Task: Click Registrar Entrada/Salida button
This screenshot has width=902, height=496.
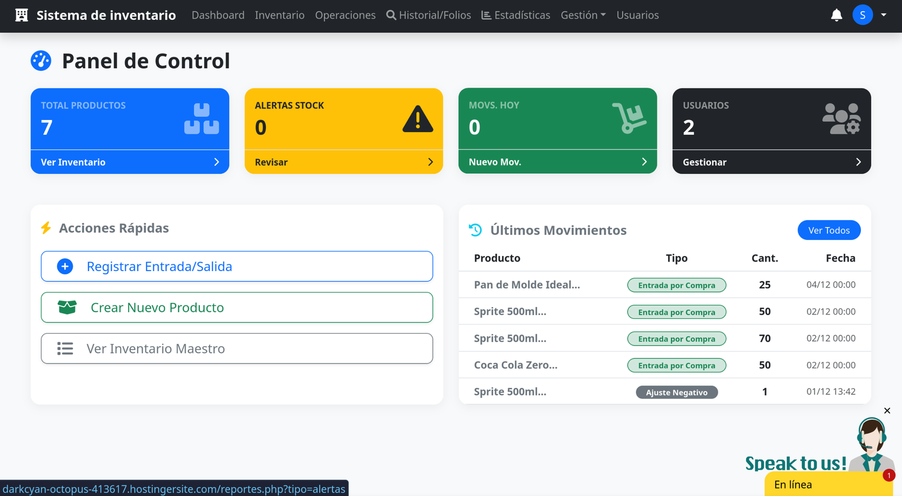Action: point(237,267)
